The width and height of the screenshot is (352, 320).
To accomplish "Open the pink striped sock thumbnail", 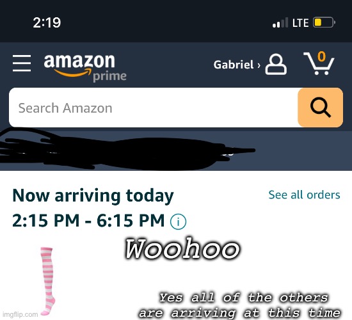I will (47, 281).
